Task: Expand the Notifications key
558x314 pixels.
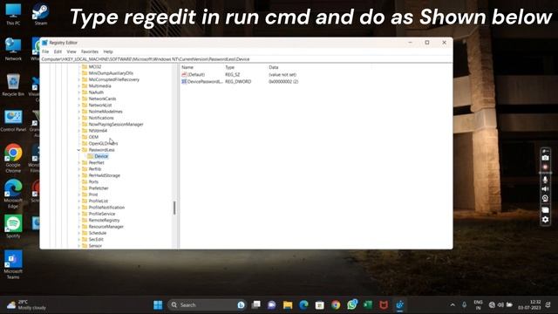Action: coord(79,119)
